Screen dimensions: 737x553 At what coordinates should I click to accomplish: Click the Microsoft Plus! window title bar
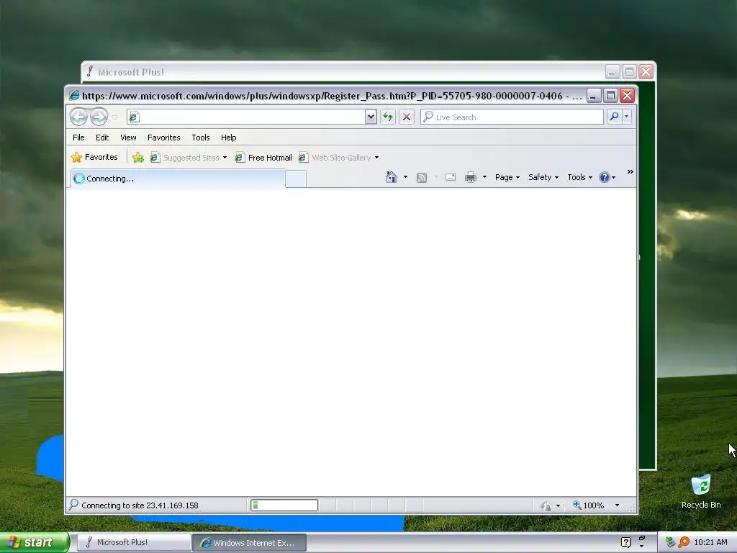coord(343,72)
